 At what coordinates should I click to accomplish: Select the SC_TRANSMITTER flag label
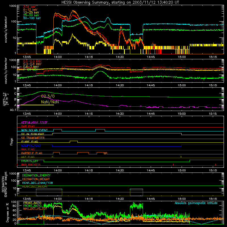click(33, 138)
